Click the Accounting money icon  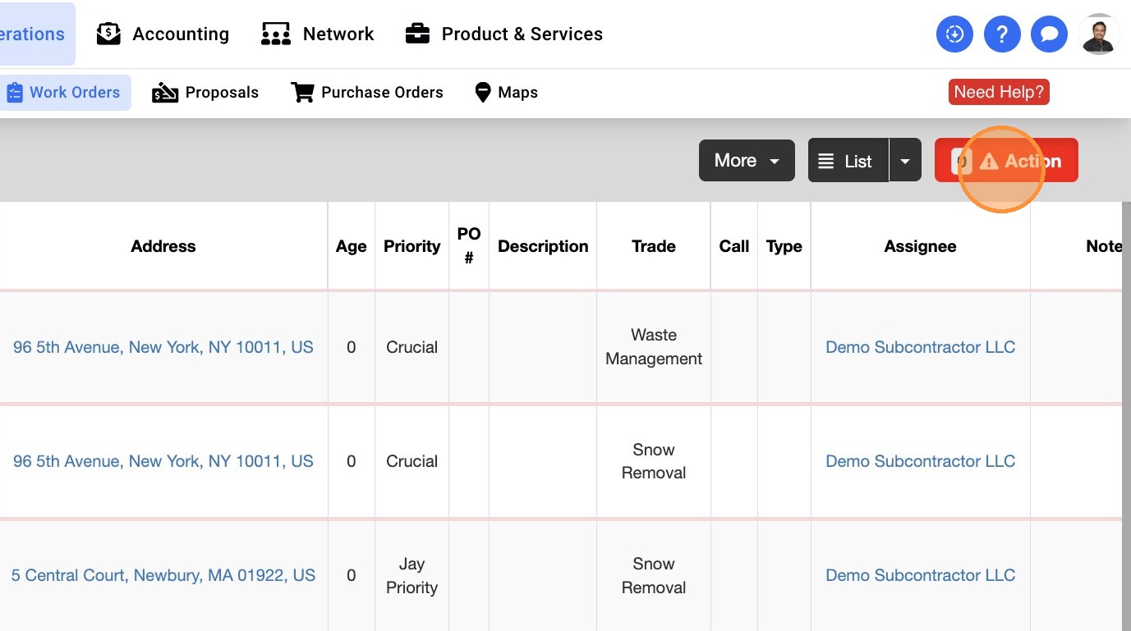108,34
